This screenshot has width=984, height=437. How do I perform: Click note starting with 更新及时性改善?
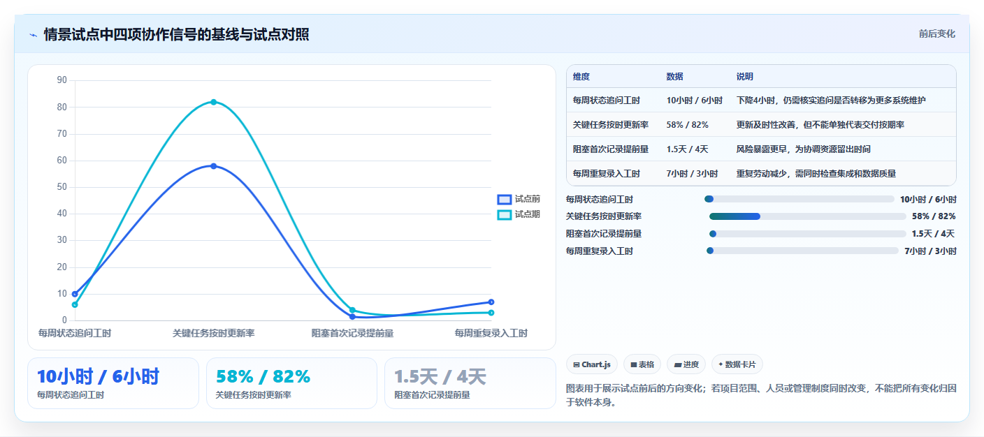pos(820,125)
